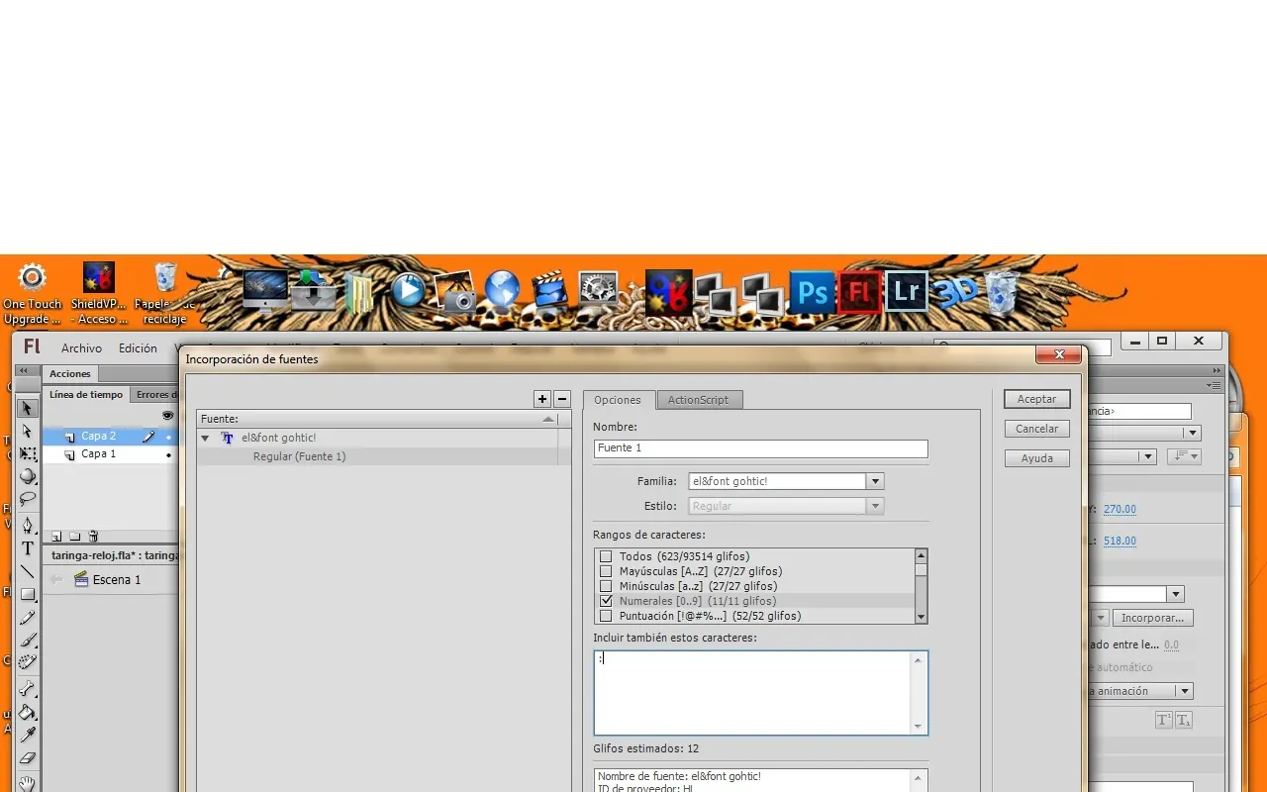Viewport: 1267px width, 792px height.
Task: Click the Incluir también estos caracteres box
Action: click(x=760, y=692)
